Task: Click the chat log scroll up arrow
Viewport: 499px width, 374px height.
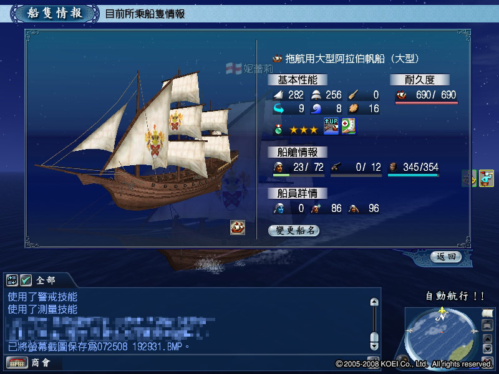Action: pos(374,302)
